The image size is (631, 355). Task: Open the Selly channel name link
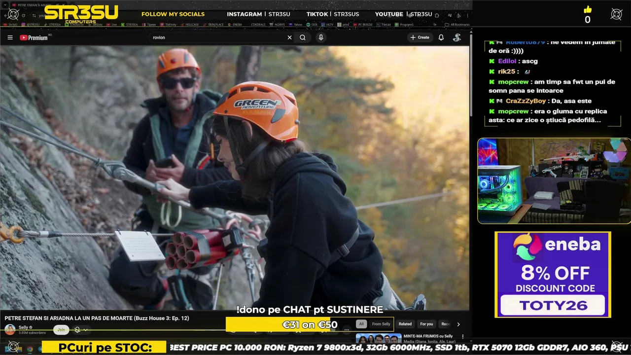(23, 327)
